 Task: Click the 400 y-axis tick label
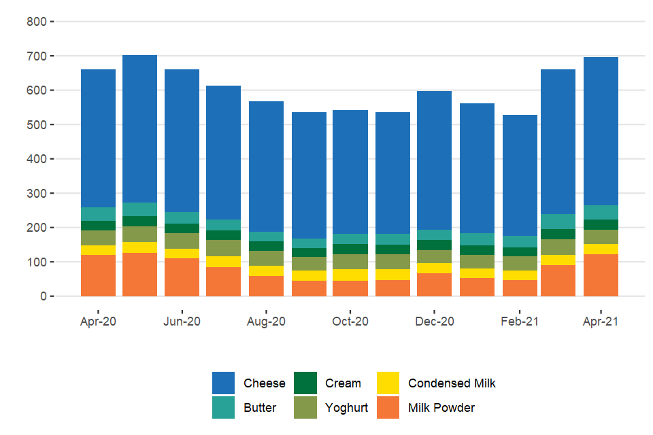37,159
